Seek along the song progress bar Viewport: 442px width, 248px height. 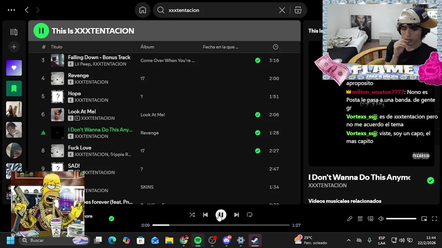221,225
